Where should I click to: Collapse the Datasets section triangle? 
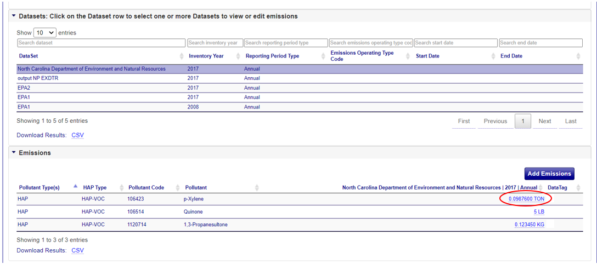(x=14, y=16)
